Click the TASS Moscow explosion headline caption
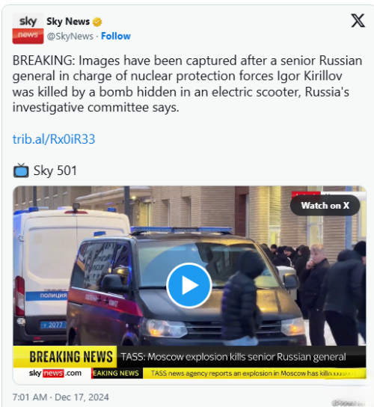 [233, 357]
